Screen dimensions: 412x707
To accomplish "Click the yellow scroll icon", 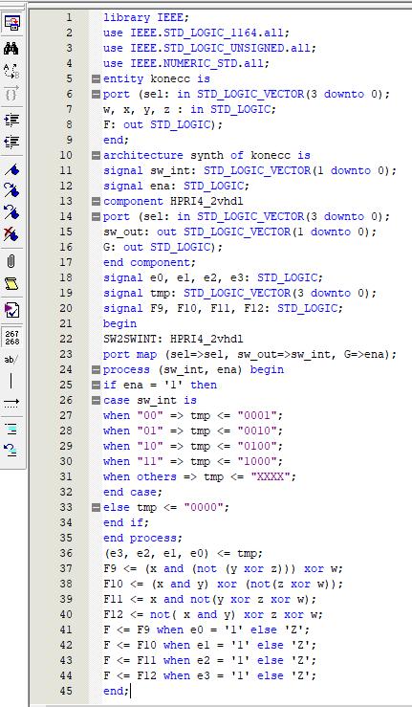I will (11, 283).
